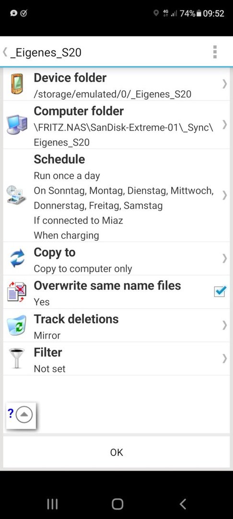Viewport: 233px width, 519px height.
Task: Open the three-dot overflow menu
Action: point(215,52)
